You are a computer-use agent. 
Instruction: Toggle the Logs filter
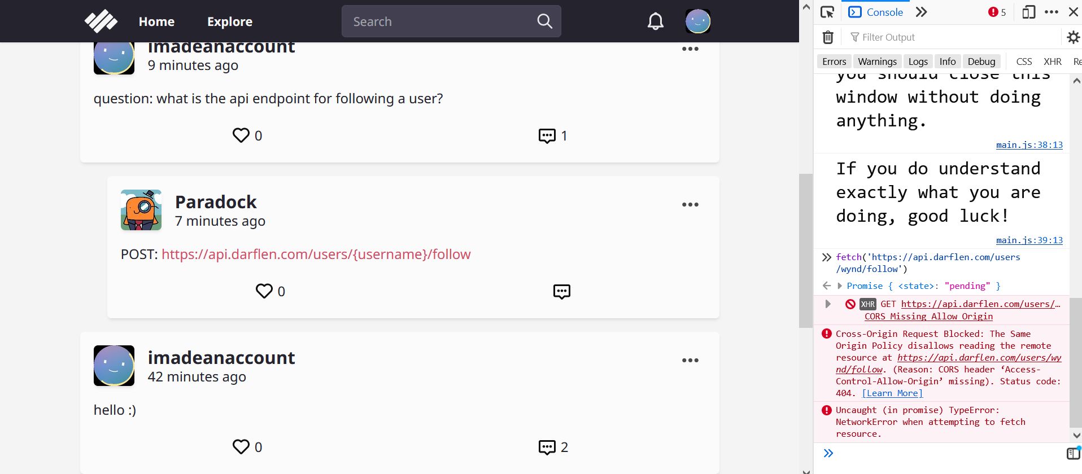click(918, 62)
